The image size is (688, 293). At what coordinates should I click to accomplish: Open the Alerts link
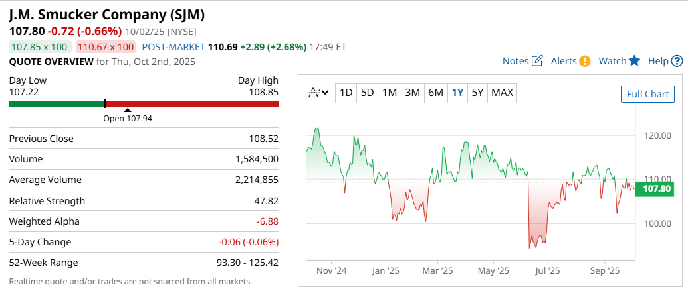click(x=564, y=61)
